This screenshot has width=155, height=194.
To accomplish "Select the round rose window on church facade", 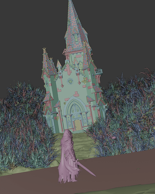I will click(x=70, y=81).
